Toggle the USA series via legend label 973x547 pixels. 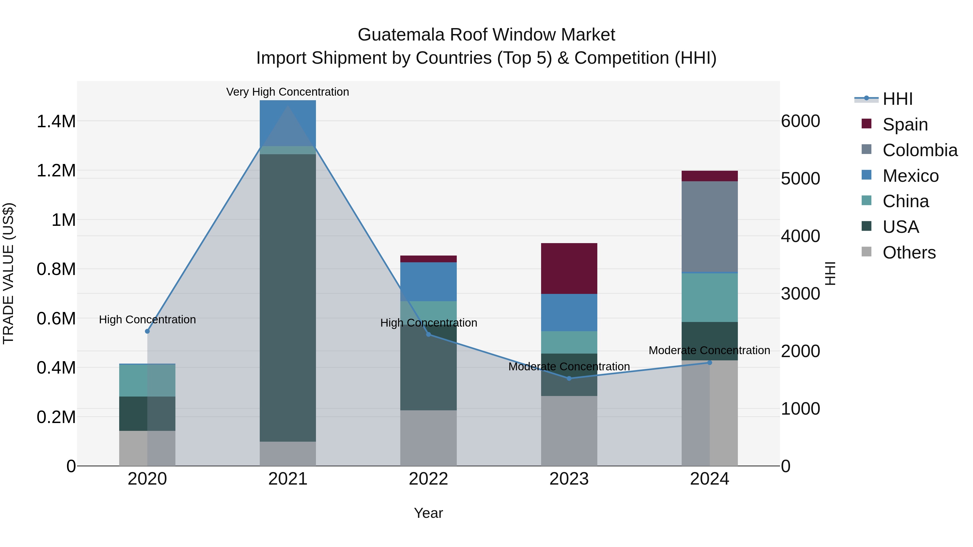(901, 227)
